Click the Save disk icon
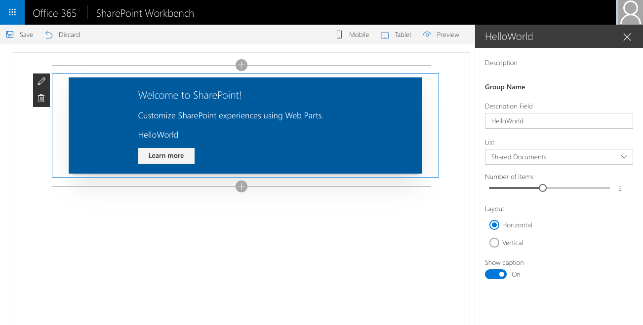This screenshot has width=643, height=325. [x=10, y=35]
